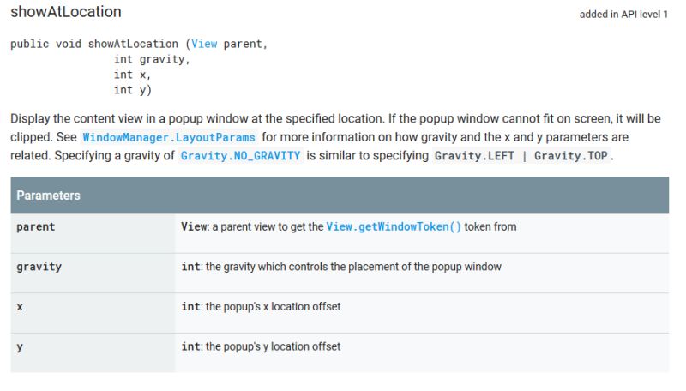Screen dimensions: 686x391
Task: Select the 'gravity' parameter name cell
Action: pyautogui.click(x=39, y=267)
